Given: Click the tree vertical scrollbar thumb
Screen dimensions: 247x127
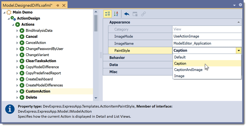Looking at the screenshot, I should (x=96, y=23).
